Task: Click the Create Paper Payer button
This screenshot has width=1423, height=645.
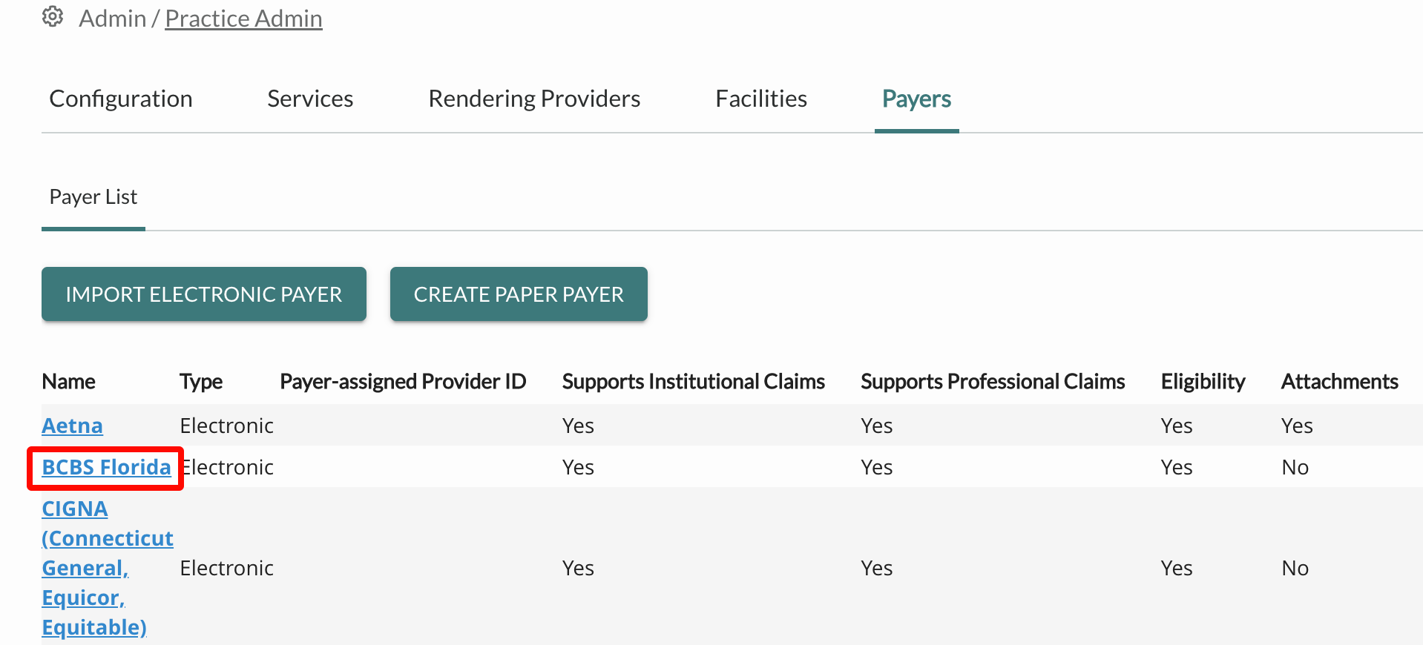Action: tap(519, 294)
